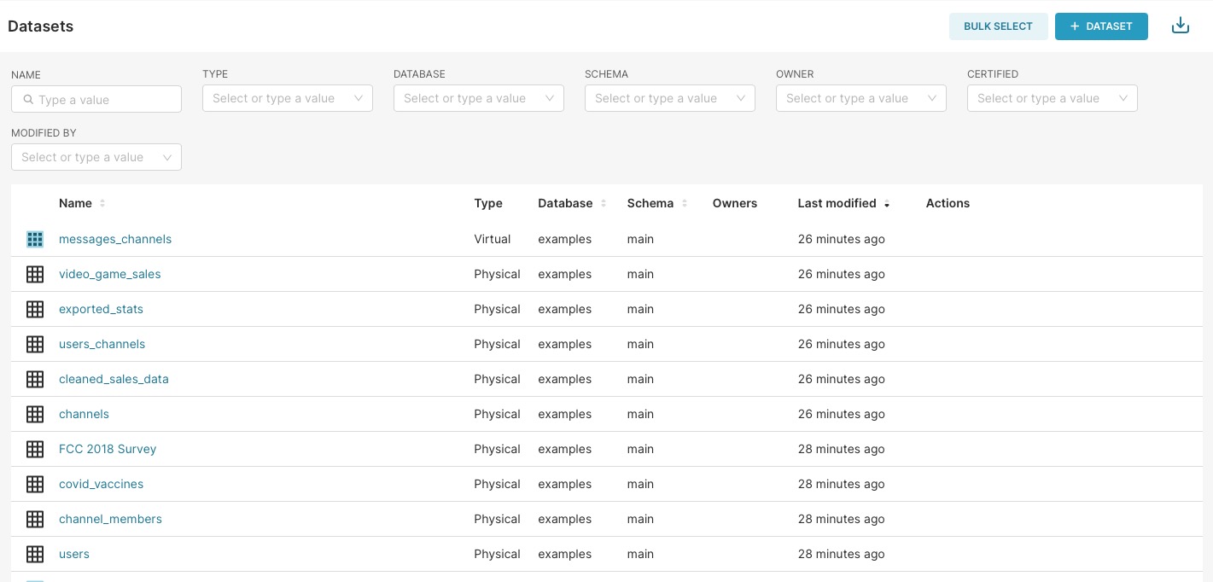1213x582 pixels.
Task: Click the virtual dataset icon beside messages_channels
Action: [x=35, y=239]
